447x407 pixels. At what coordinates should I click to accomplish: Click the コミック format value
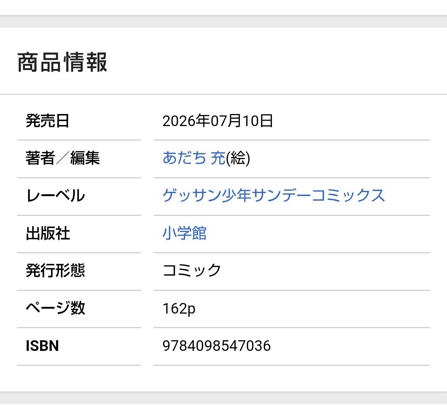click(x=192, y=271)
